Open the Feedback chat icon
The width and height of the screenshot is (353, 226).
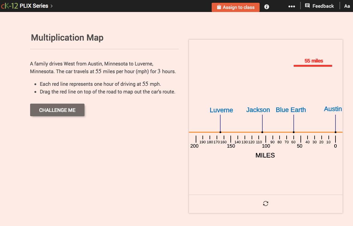[x=307, y=6]
